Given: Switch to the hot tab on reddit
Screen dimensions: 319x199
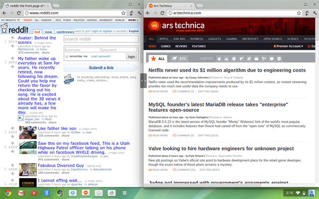Looking at the screenshot, I should [x=37, y=32].
